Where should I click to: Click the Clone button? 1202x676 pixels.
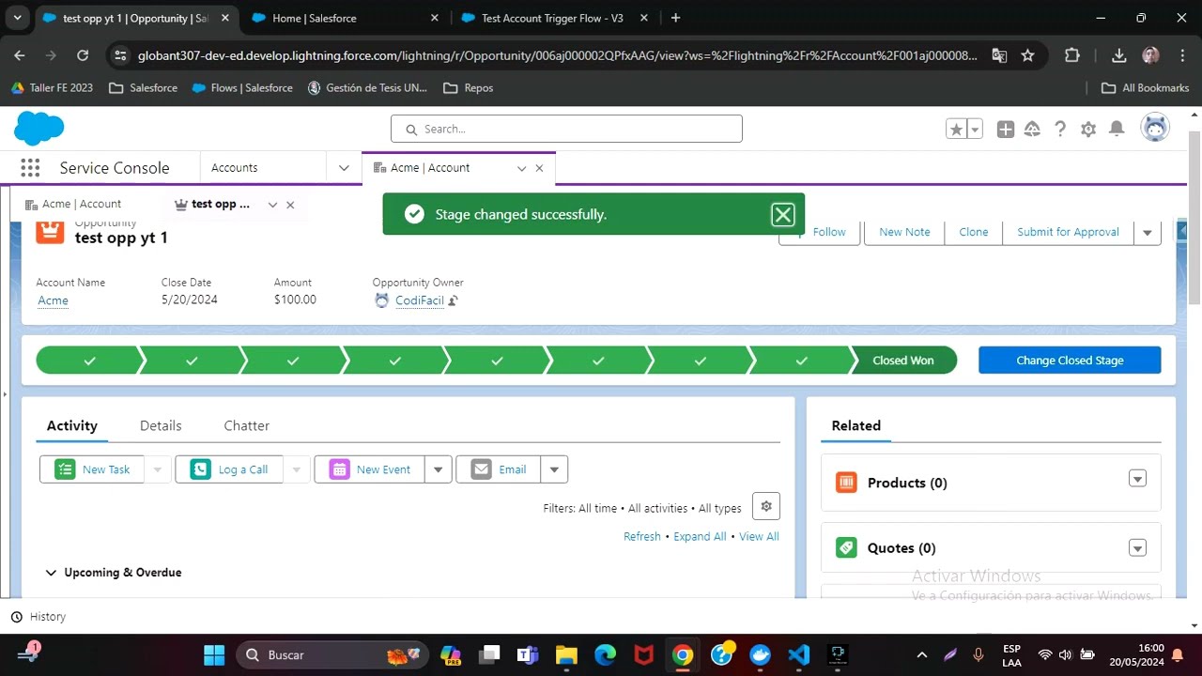tap(973, 232)
